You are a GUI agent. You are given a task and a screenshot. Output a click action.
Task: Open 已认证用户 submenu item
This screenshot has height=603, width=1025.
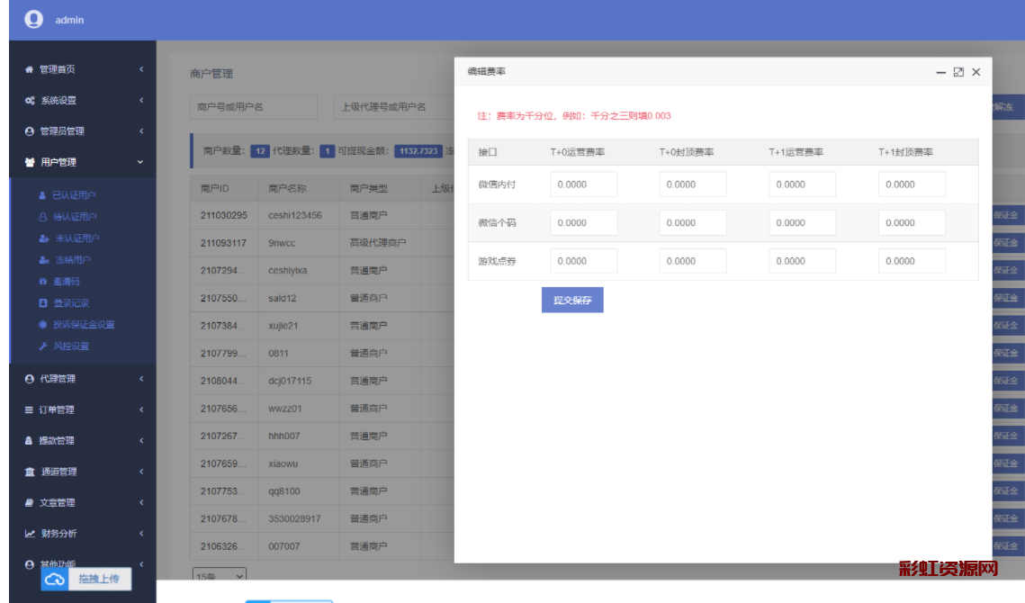coord(74,195)
